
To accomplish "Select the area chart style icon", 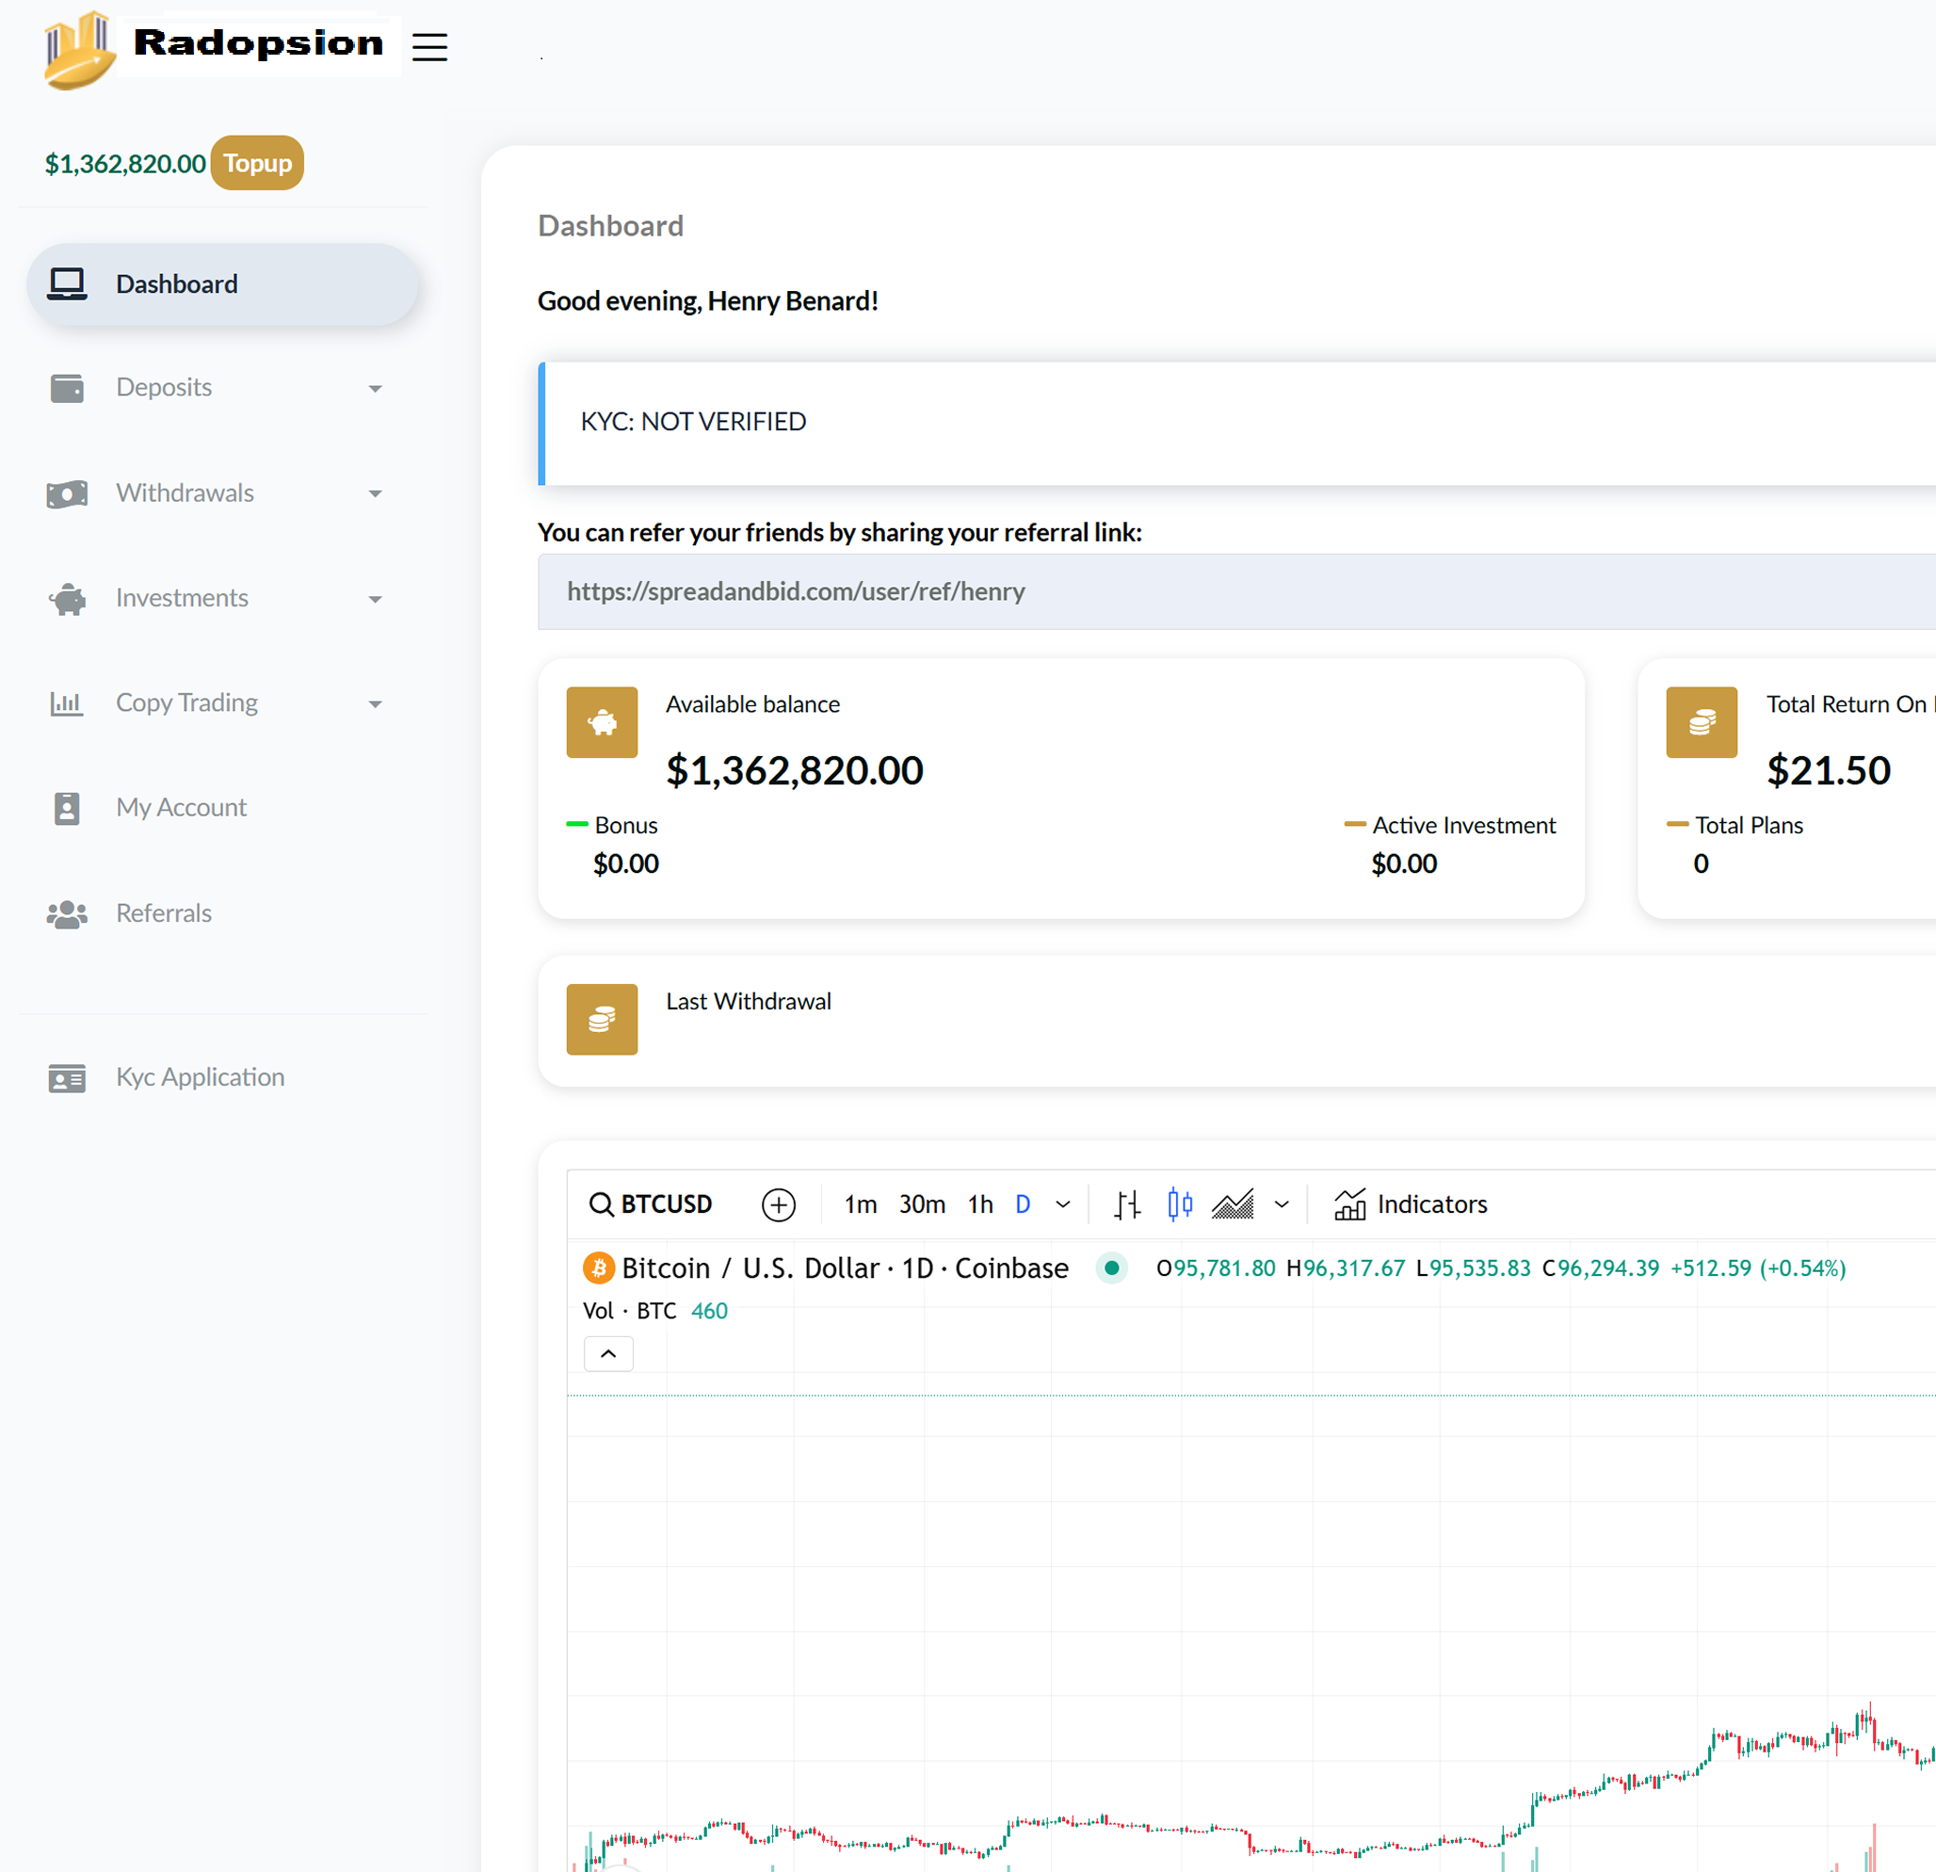I will pos(1233,1204).
